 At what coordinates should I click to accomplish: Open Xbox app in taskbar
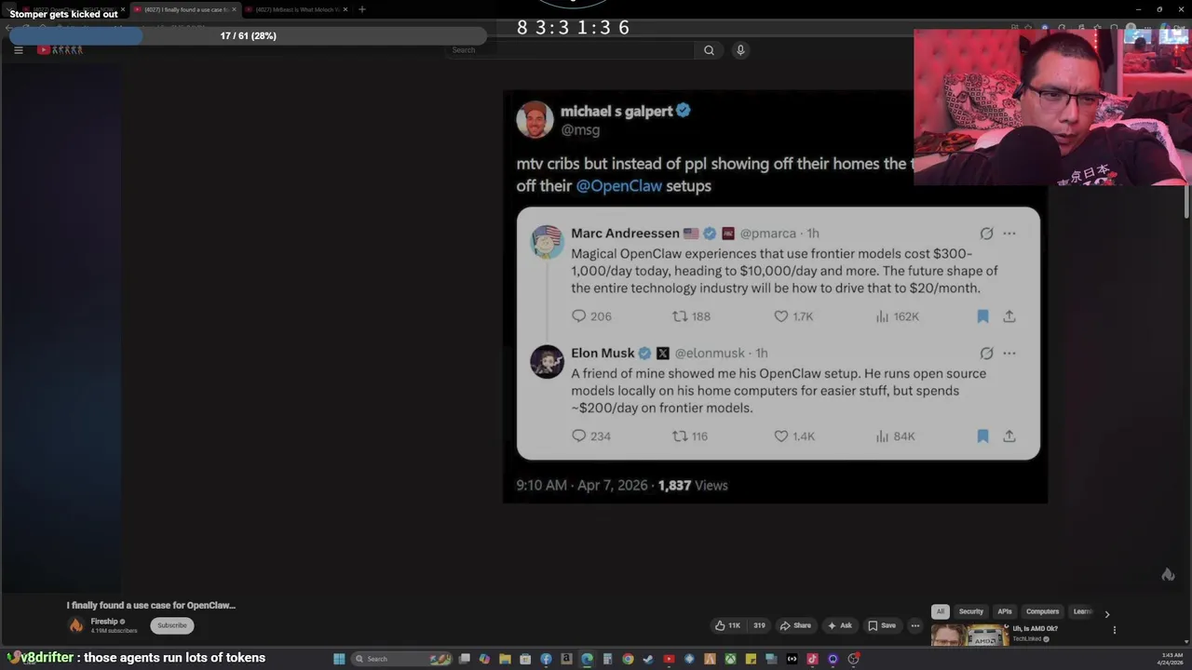pyautogui.click(x=730, y=659)
